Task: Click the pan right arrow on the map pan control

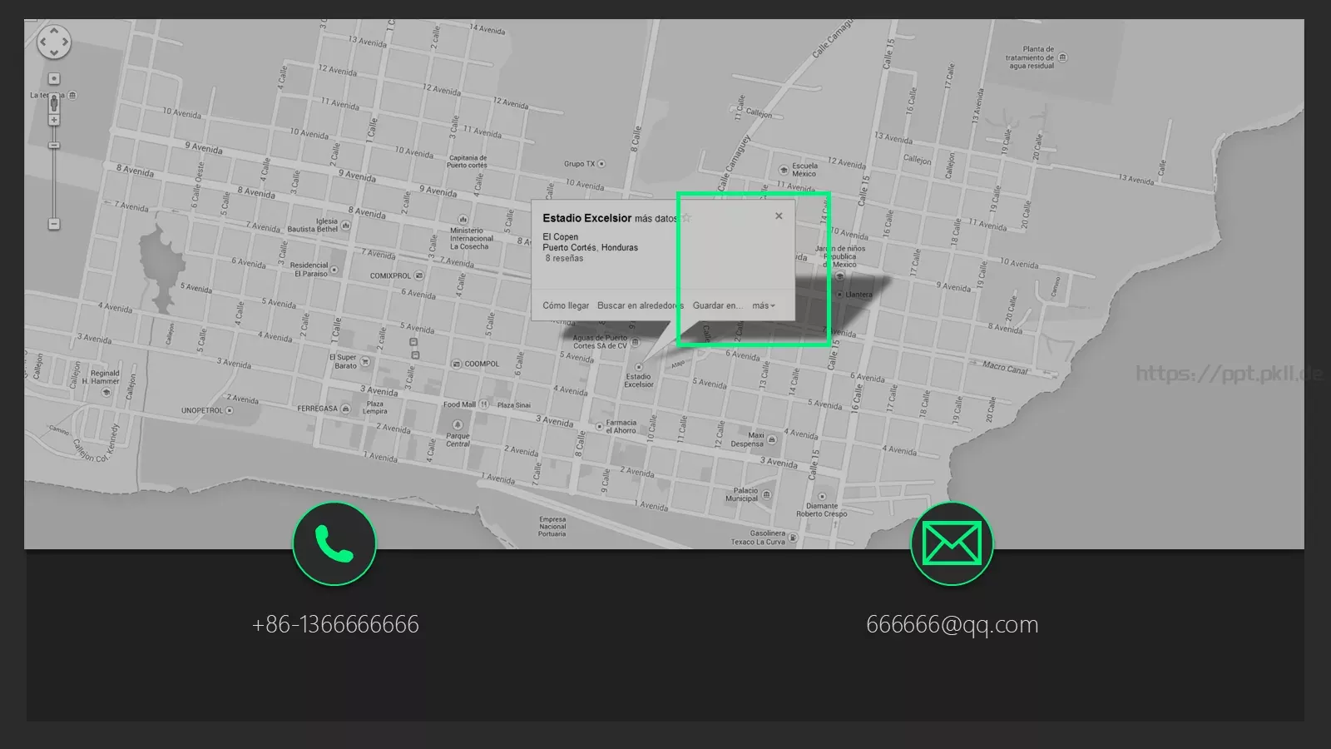Action: pyautogui.click(x=65, y=42)
